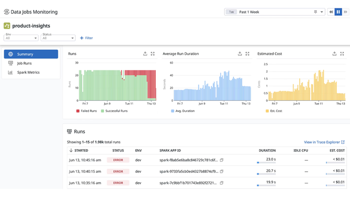350x197 pixels.
Task: Open the Status filter dropdown
Action: pos(58,38)
